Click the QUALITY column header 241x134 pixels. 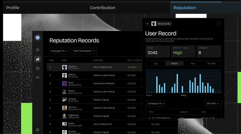pos(184,112)
